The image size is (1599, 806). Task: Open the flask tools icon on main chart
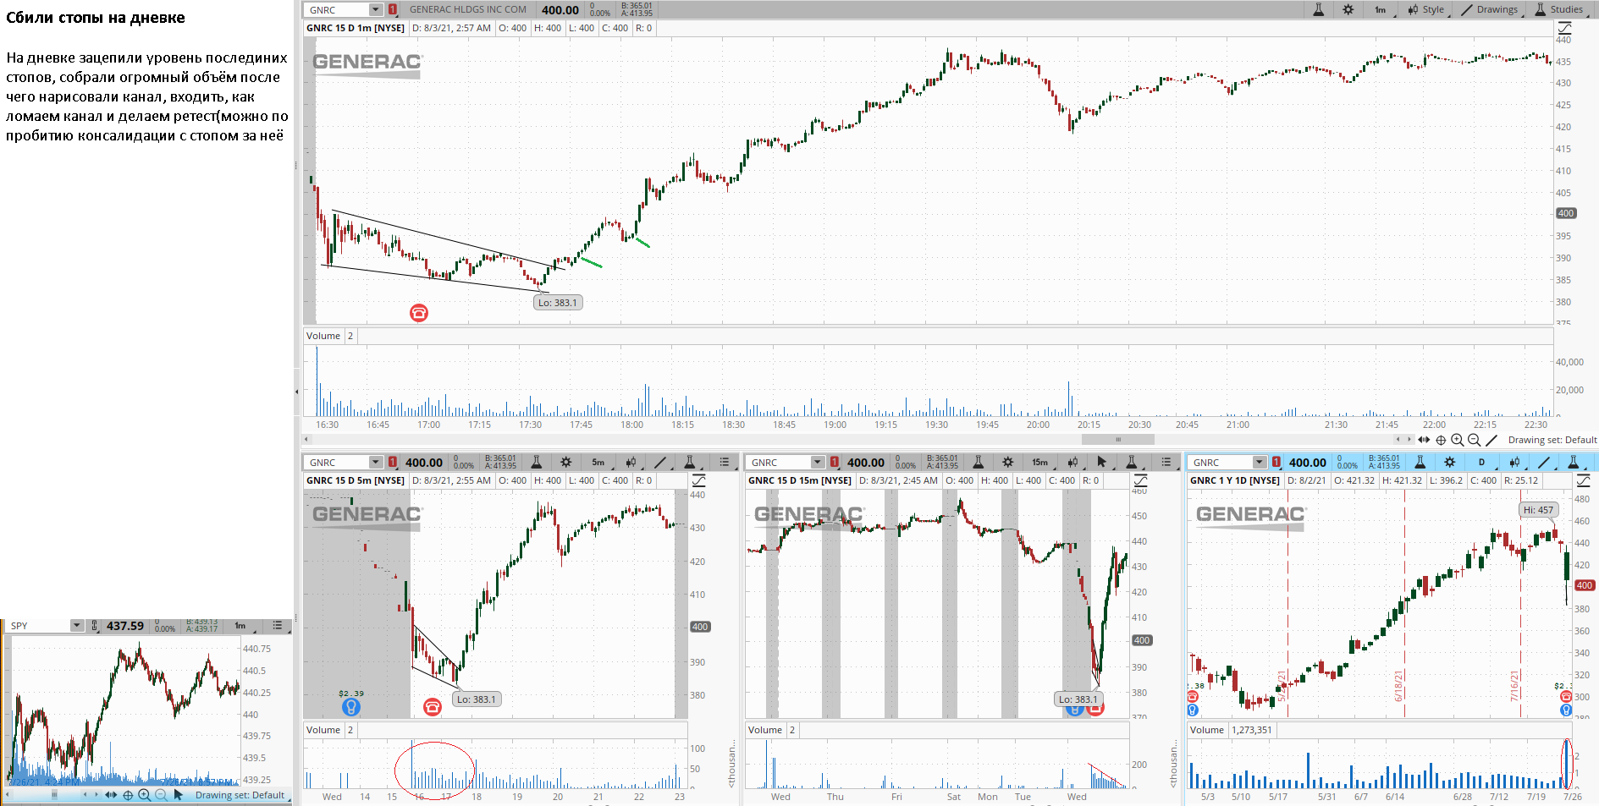(1318, 10)
